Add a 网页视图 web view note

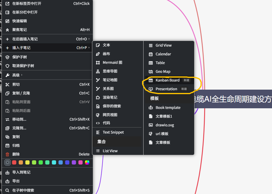pos(110,115)
